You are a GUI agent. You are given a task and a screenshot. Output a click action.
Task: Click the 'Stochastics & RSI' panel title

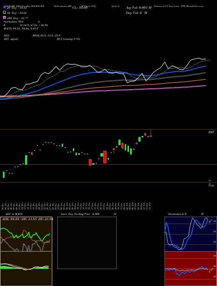click(186, 214)
